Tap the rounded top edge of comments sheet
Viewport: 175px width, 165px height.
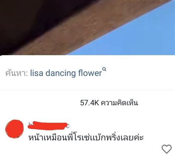point(87,56)
